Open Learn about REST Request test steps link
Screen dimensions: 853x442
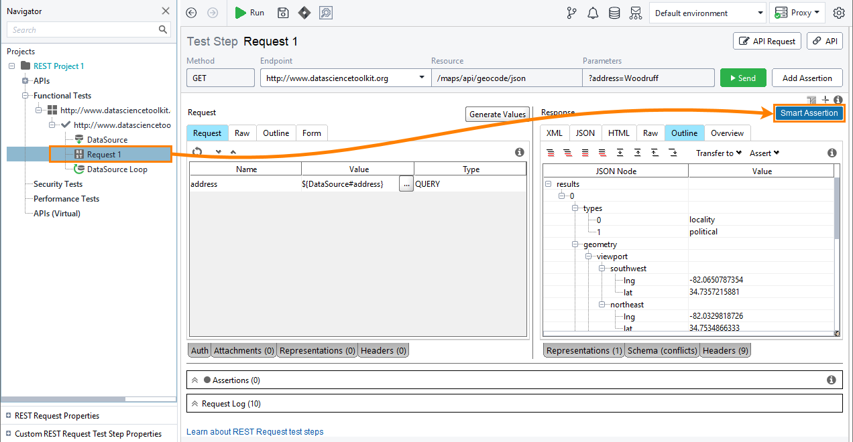(255, 431)
